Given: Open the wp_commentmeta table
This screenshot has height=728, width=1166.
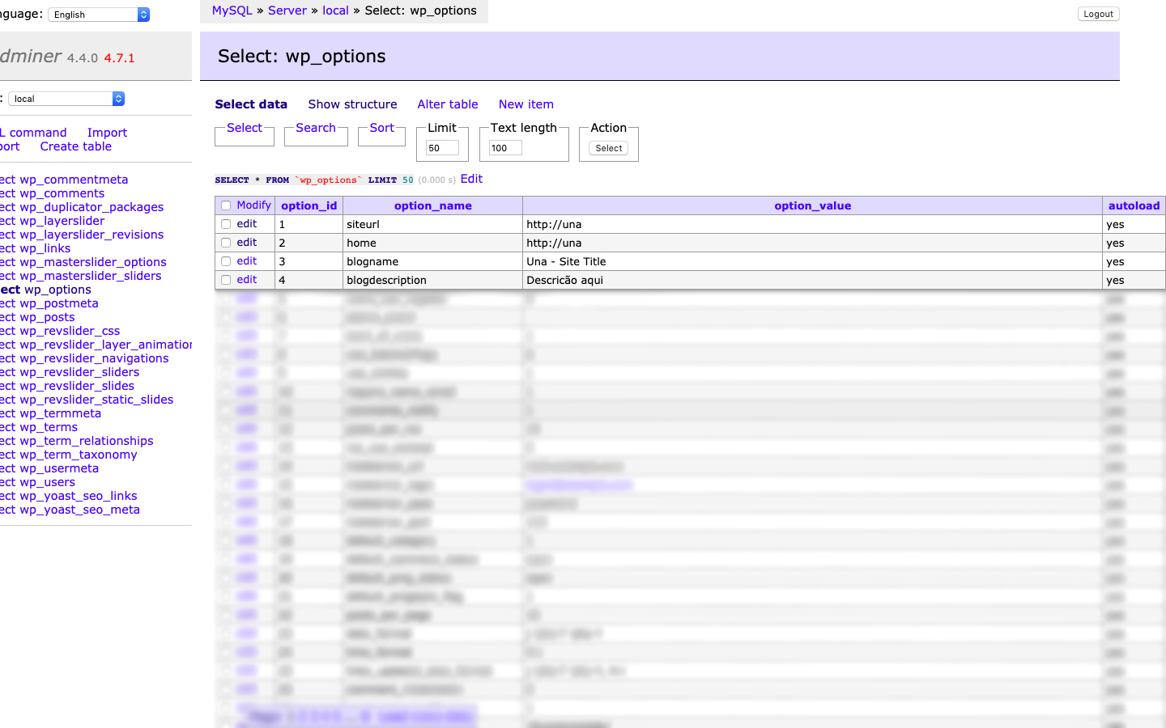Looking at the screenshot, I should 74,180.
